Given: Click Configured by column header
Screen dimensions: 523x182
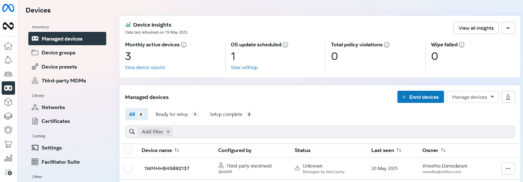Looking at the screenshot, I should tap(235, 150).
